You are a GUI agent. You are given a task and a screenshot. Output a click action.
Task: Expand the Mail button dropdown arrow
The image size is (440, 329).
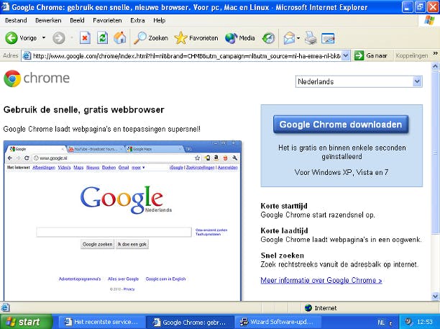click(x=298, y=38)
